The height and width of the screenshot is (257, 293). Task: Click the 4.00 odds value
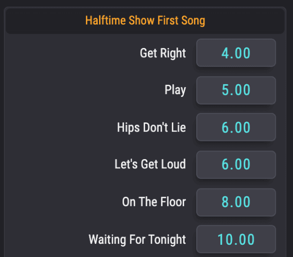(236, 53)
